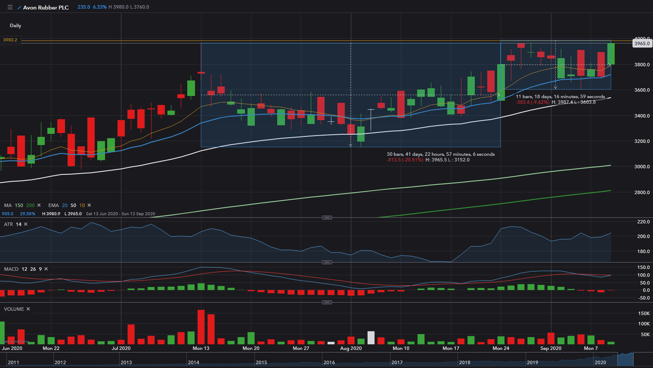The width and height of the screenshot is (653, 368).
Task: Open the hamburger menu at top left
Action: tap(10, 7)
